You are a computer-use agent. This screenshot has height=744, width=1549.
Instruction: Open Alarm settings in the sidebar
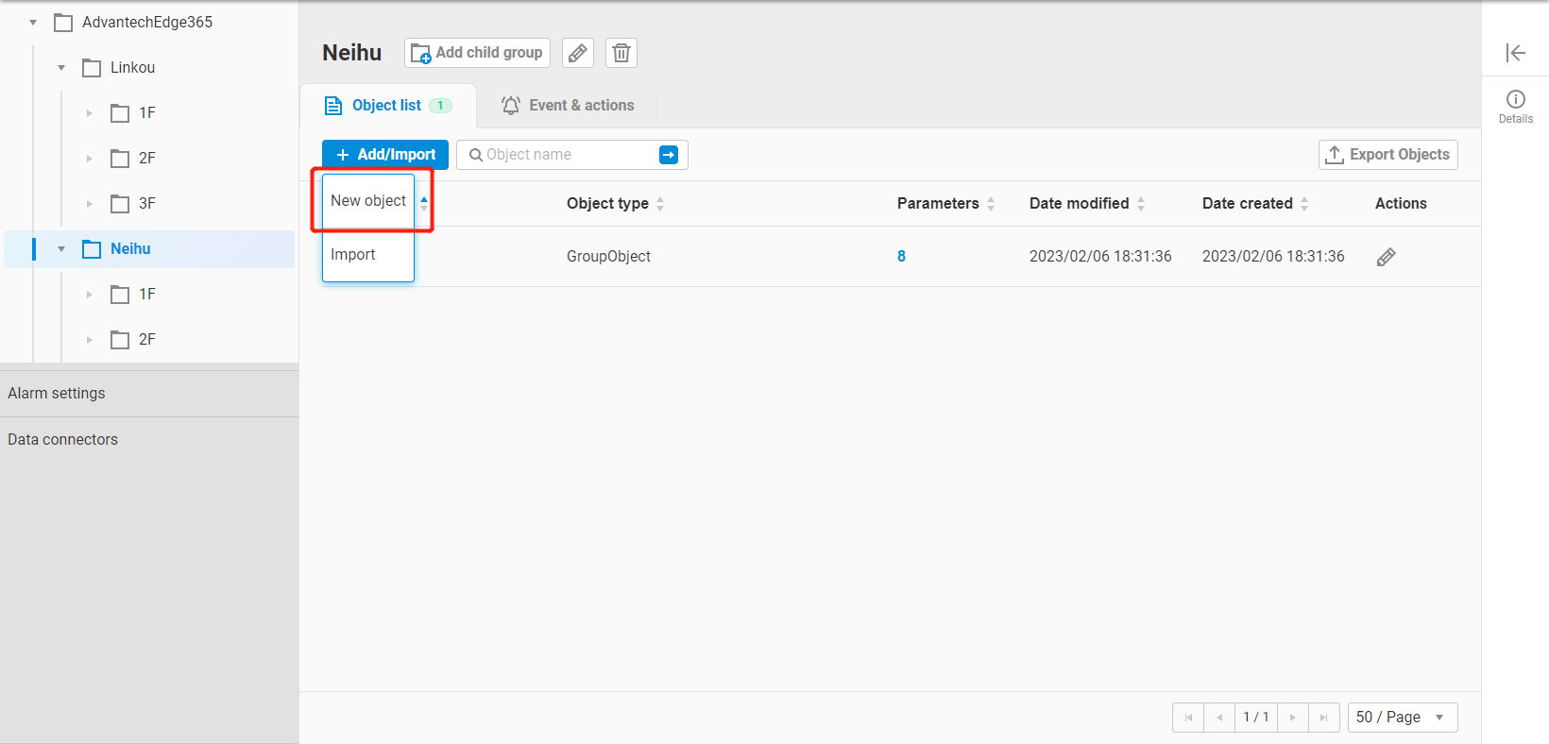tap(57, 394)
